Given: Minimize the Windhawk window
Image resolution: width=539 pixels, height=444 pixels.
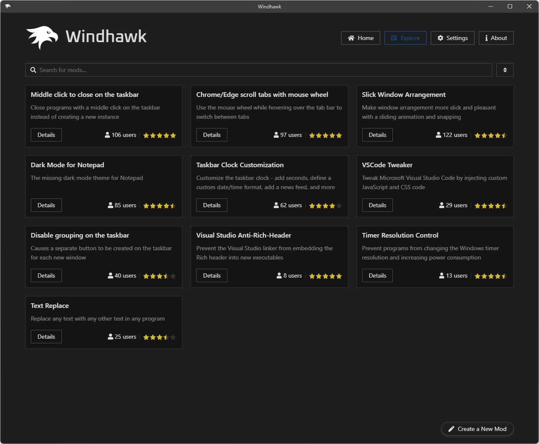Looking at the screenshot, I should [x=491, y=6].
